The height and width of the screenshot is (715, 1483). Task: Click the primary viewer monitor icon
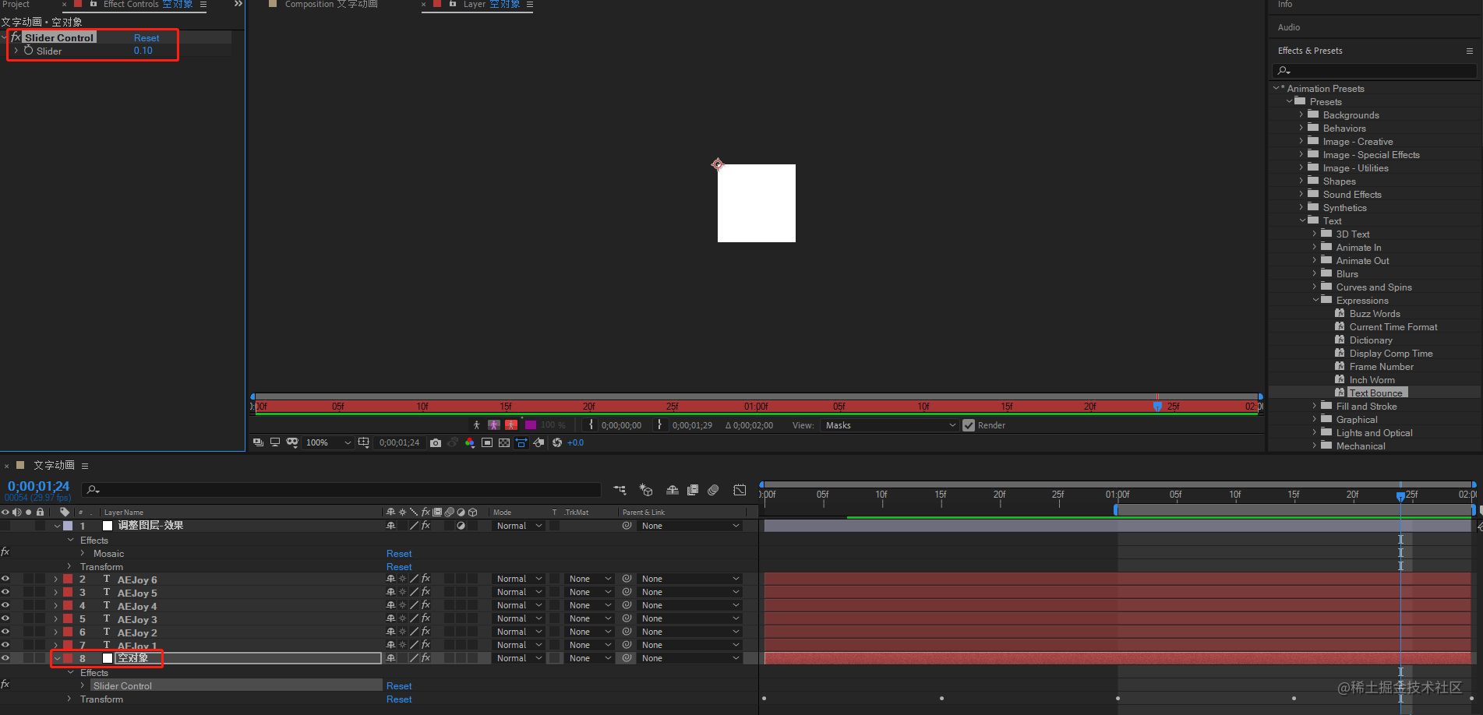pyautogui.click(x=275, y=442)
